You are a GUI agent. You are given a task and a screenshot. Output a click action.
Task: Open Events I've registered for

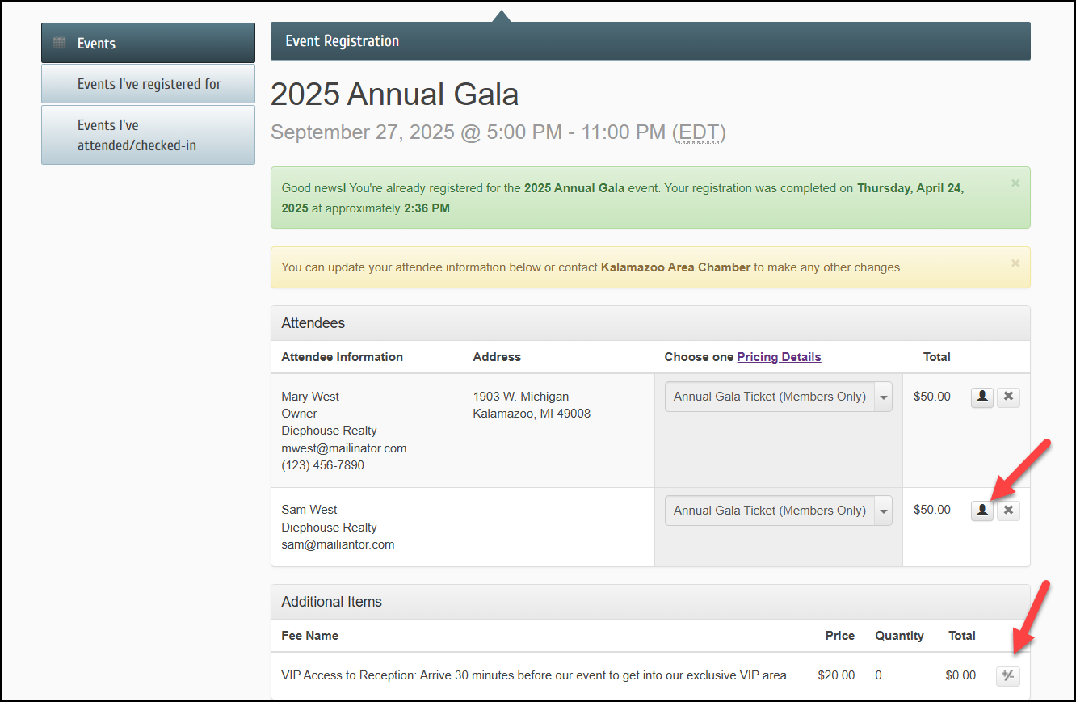pos(149,84)
